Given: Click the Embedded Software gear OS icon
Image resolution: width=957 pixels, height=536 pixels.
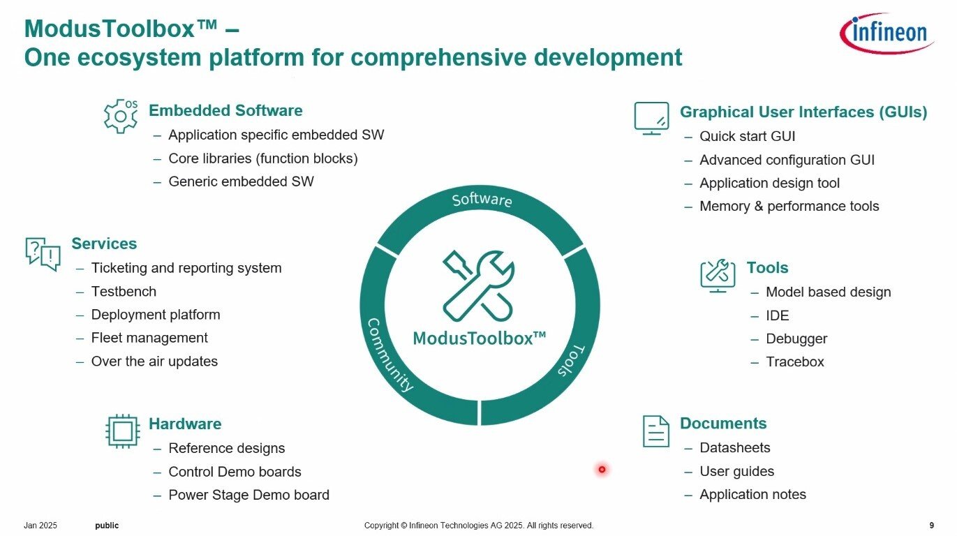Looking at the screenshot, I should [x=121, y=115].
